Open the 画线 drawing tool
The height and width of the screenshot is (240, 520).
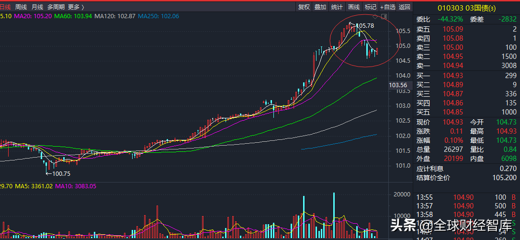point(353,7)
